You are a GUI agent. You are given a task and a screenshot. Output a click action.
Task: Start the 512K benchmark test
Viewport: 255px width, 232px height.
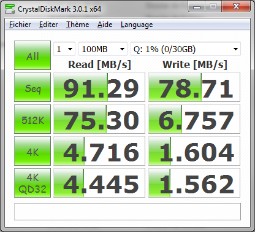[x=32, y=119]
